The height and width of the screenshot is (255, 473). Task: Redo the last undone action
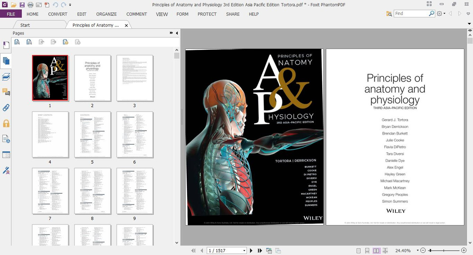(x=64, y=5)
